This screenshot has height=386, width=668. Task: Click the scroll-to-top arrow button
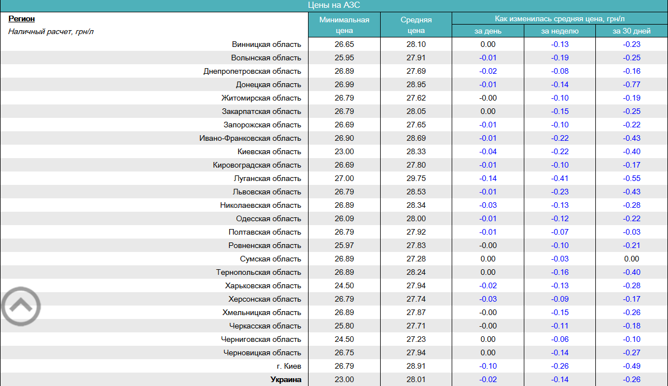pos(21,306)
